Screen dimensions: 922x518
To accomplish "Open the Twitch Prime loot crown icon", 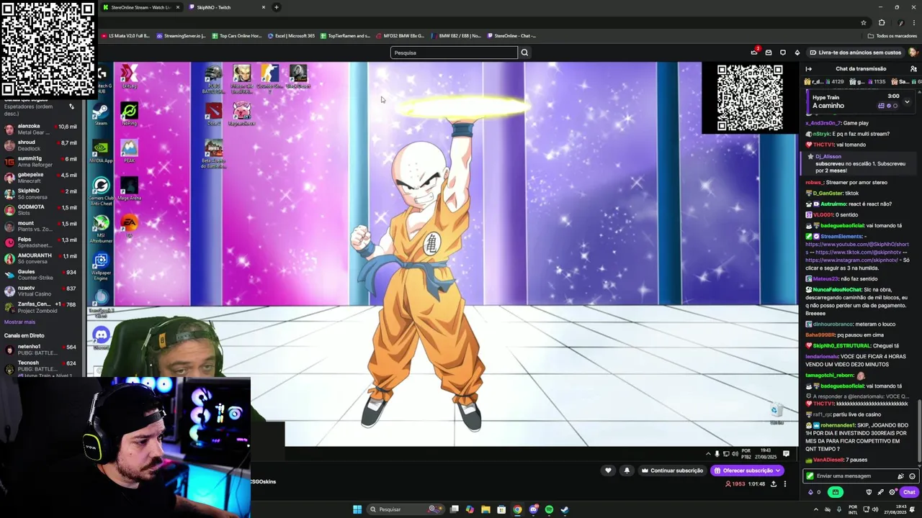I will tap(754, 52).
